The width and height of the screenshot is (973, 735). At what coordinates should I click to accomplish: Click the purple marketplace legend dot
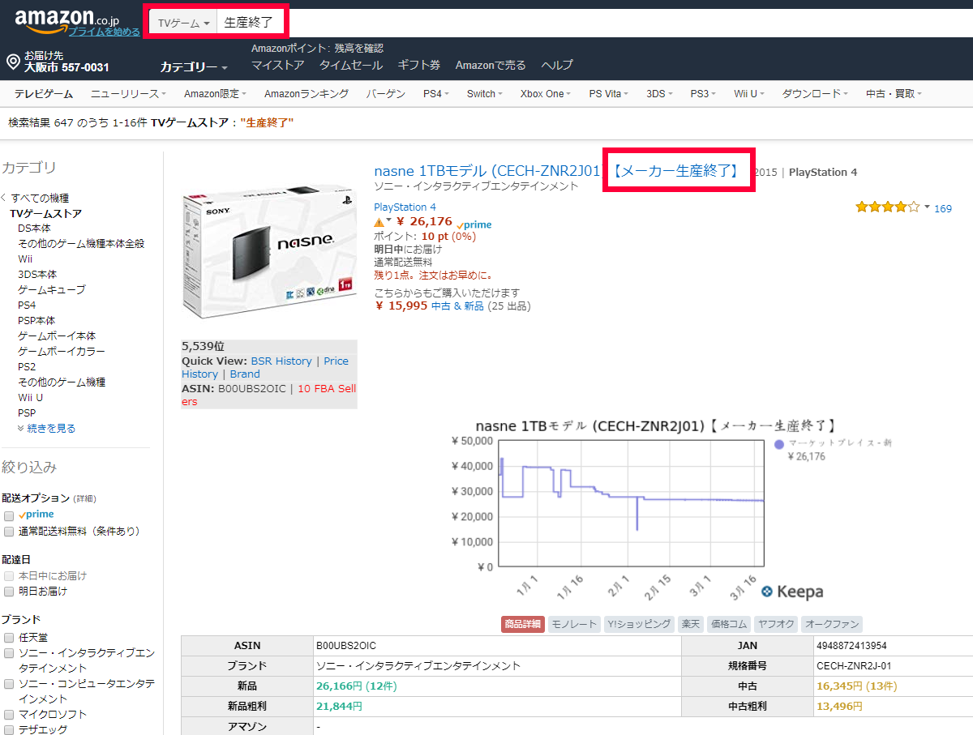(x=779, y=444)
